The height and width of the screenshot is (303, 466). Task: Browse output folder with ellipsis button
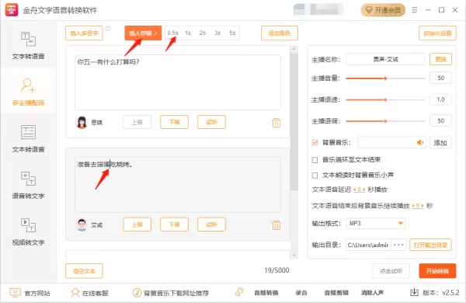pyautogui.click(x=398, y=245)
